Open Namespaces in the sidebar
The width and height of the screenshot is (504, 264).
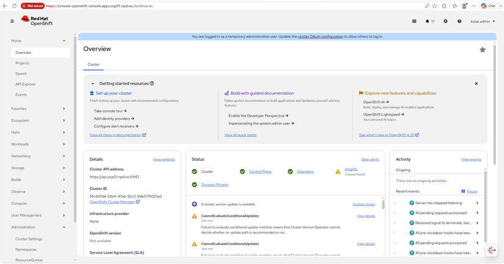[x=26, y=249]
